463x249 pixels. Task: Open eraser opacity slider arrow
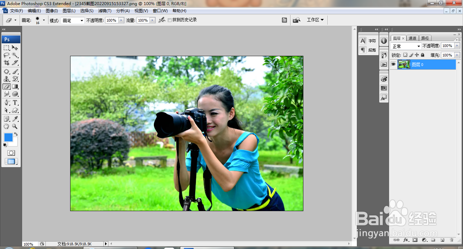pyautogui.click(x=121, y=20)
